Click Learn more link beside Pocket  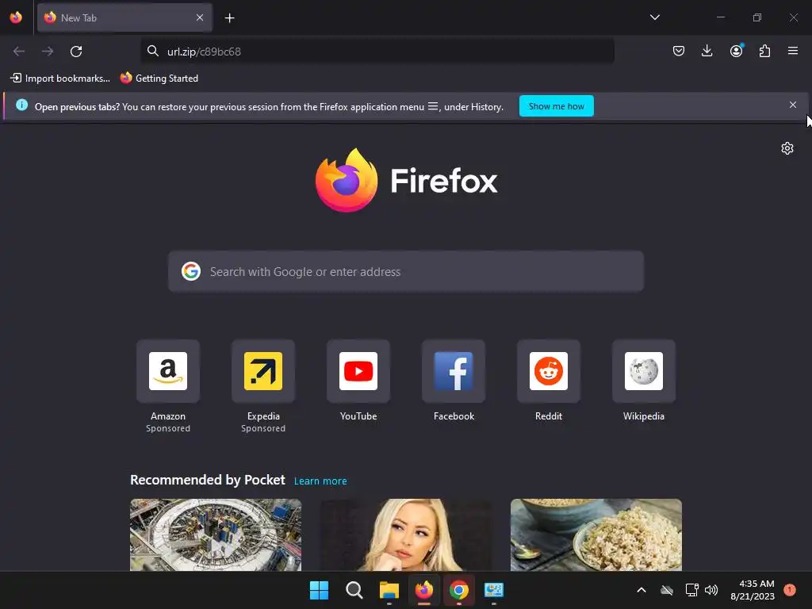coord(320,481)
